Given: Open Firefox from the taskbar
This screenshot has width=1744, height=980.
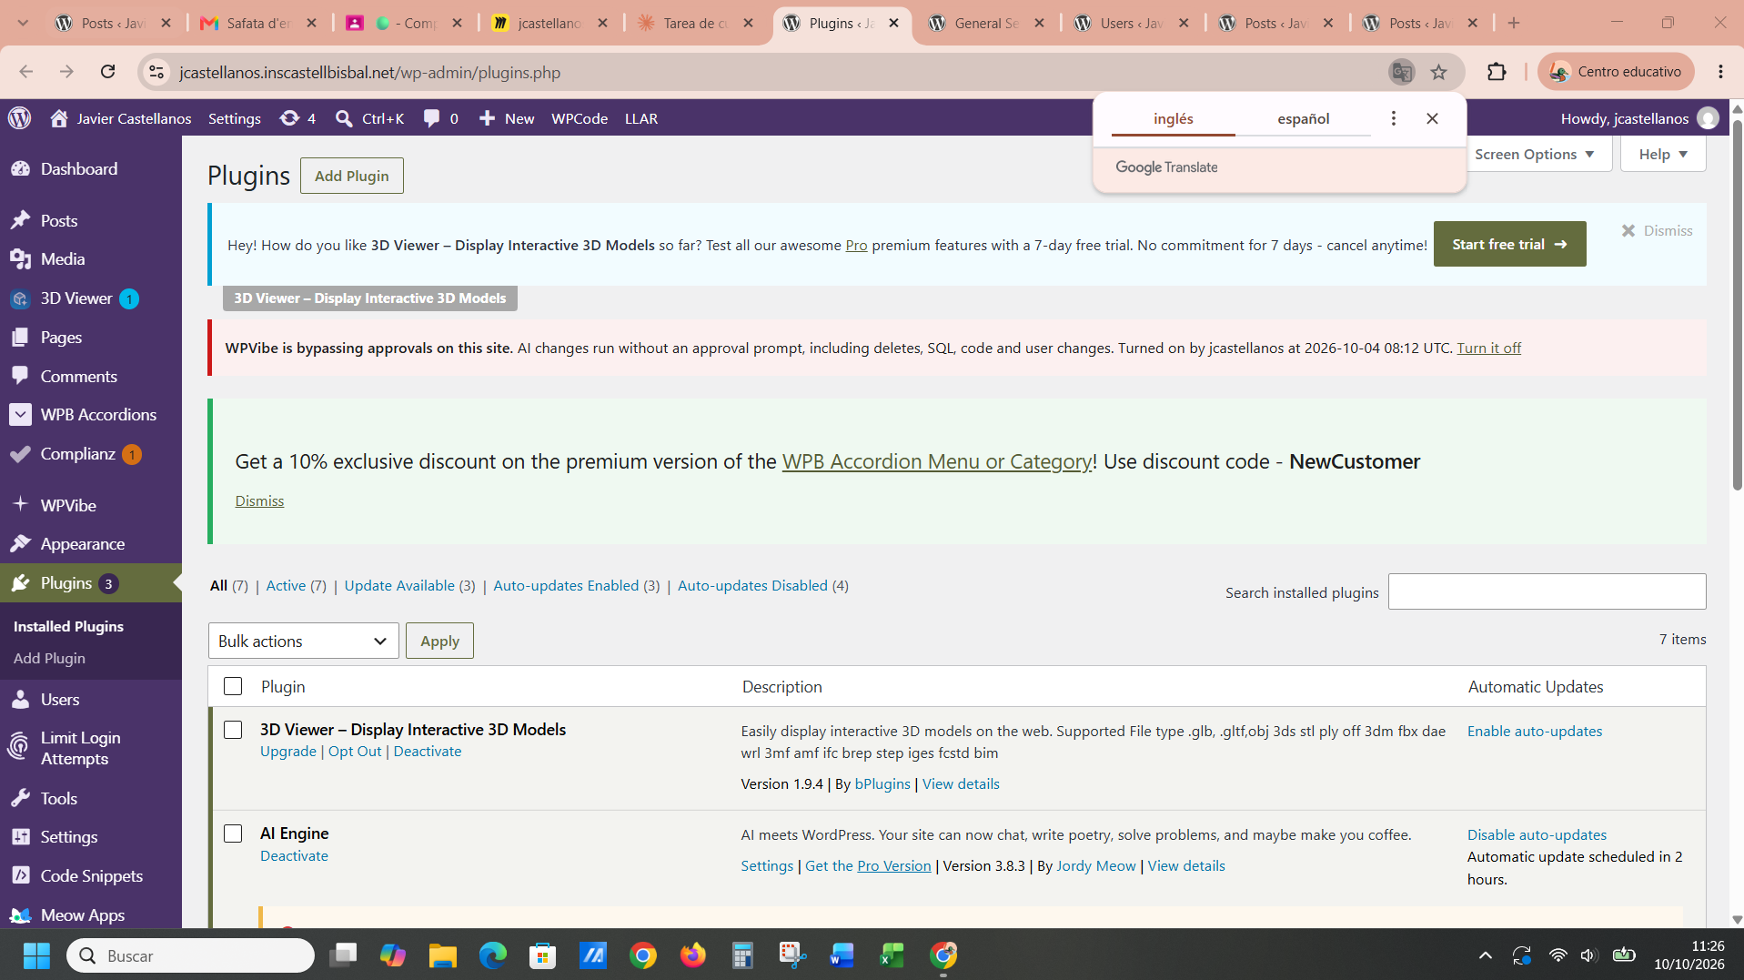Looking at the screenshot, I should point(693,955).
